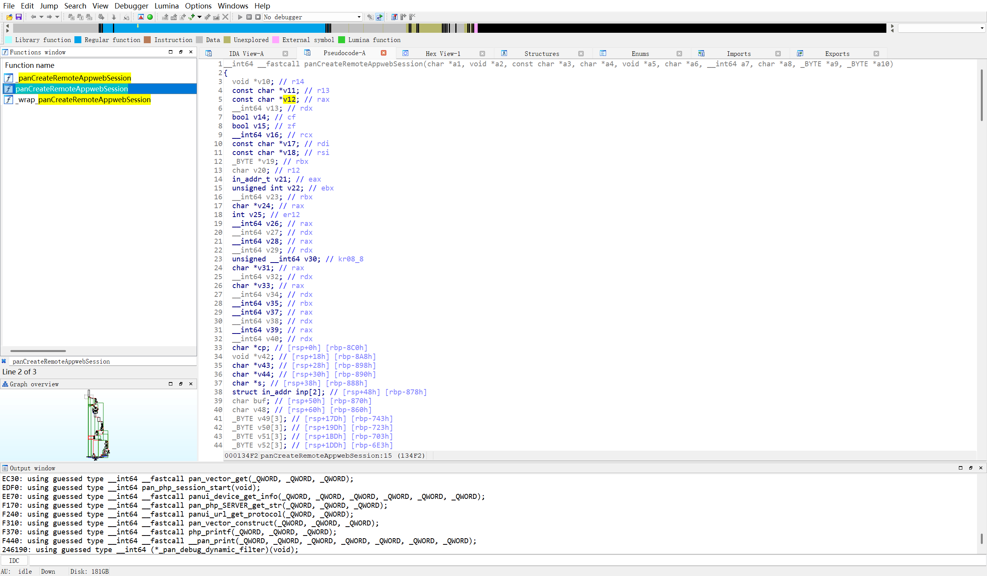
Task: Open the Debugger menu
Action: click(x=131, y=5)
